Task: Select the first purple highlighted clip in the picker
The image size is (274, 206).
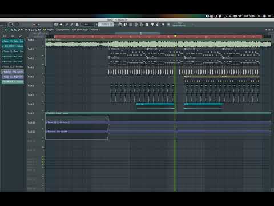Action: [x=13, y=72]
